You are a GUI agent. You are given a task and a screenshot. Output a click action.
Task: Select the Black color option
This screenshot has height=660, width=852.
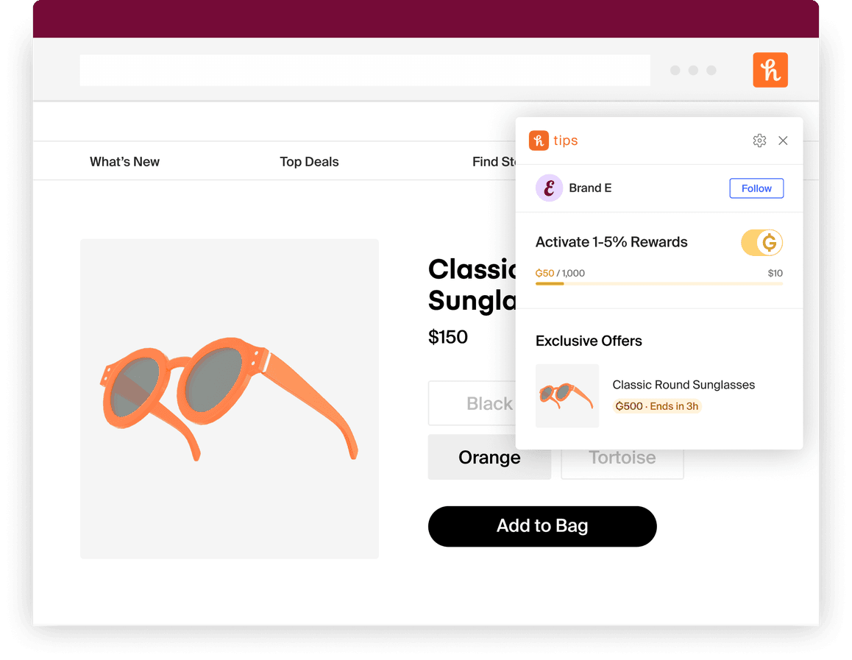click(x=472, y=403)
